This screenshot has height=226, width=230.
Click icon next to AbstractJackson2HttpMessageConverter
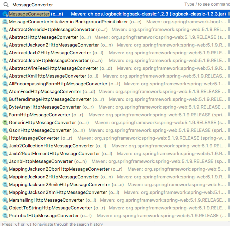(x=5, y=45)
